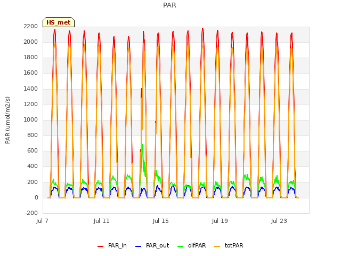Click the 2200 y-axis tick label
Viewport: 341px width, 256px height.
(31, 26)
